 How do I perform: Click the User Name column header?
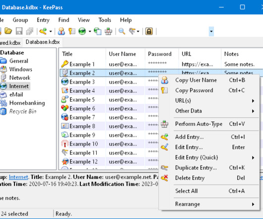point(126,54)
